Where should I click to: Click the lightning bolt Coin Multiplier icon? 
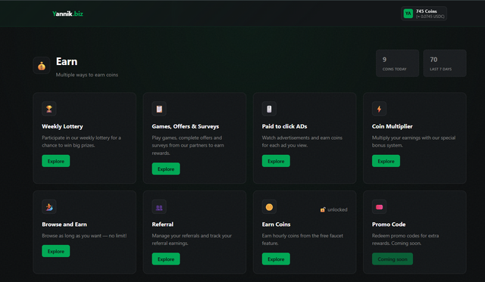click(379, 109)
